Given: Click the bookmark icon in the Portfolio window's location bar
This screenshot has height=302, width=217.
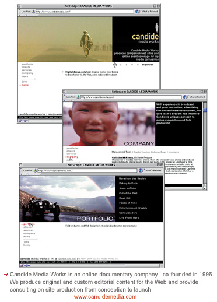Looking at the screenshot, I should [35, 171].
